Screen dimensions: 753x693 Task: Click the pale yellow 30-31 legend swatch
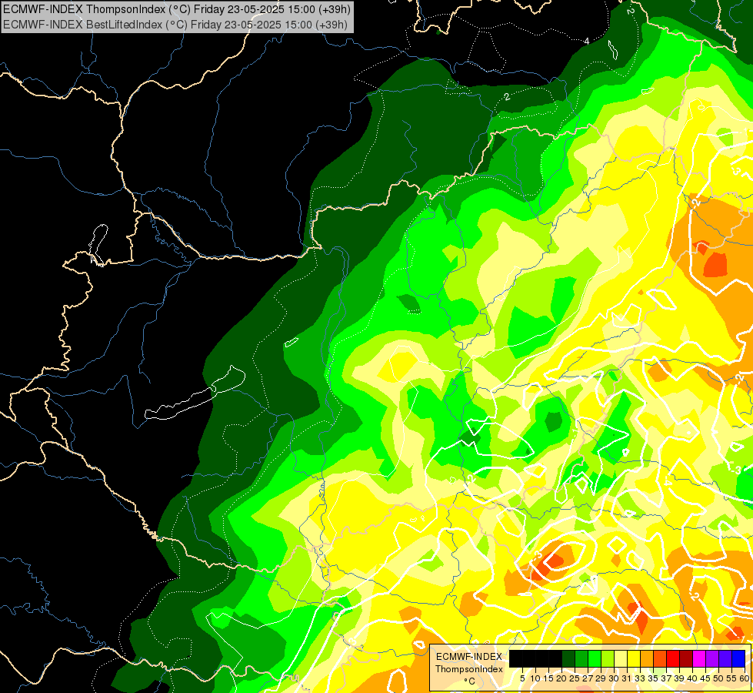[621, 659]
